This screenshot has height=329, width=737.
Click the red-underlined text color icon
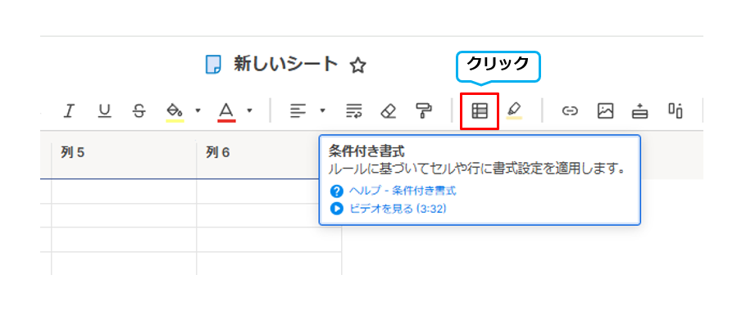[x=226, y=111]
